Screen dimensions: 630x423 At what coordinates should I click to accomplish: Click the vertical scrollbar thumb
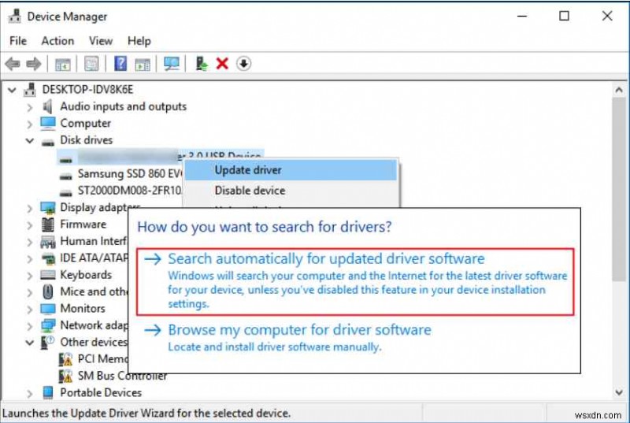tap(619, 189)
